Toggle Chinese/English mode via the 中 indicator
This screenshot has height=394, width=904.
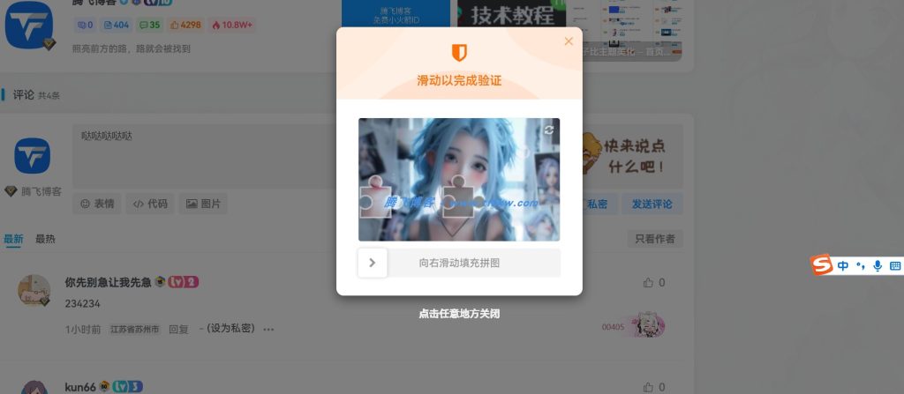pyautogui.click(x=844, y=265)
